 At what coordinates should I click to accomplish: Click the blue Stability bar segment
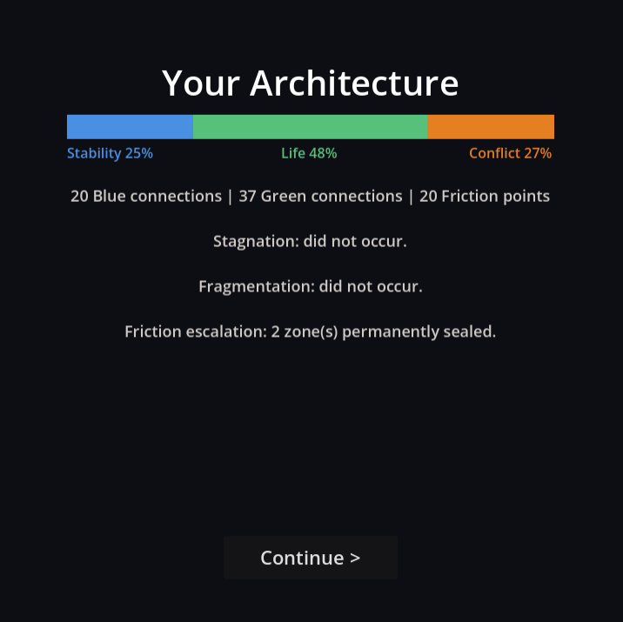[130, 127]
